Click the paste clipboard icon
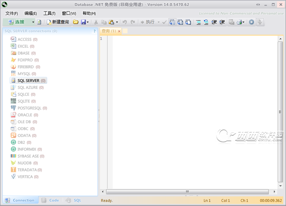The height and width of the screenshot is (206, 286). click(111, 22)
